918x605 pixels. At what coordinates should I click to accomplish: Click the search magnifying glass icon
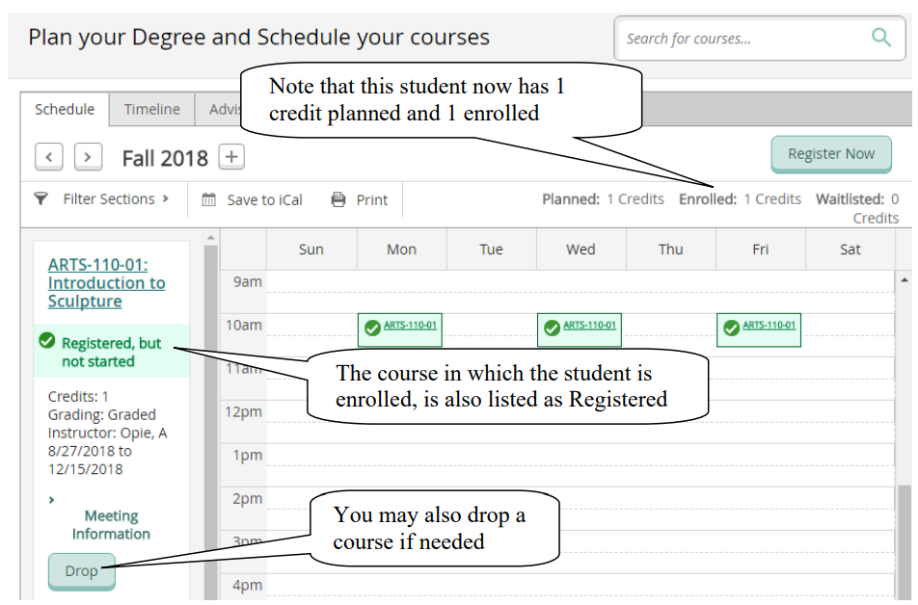(880, 37)
